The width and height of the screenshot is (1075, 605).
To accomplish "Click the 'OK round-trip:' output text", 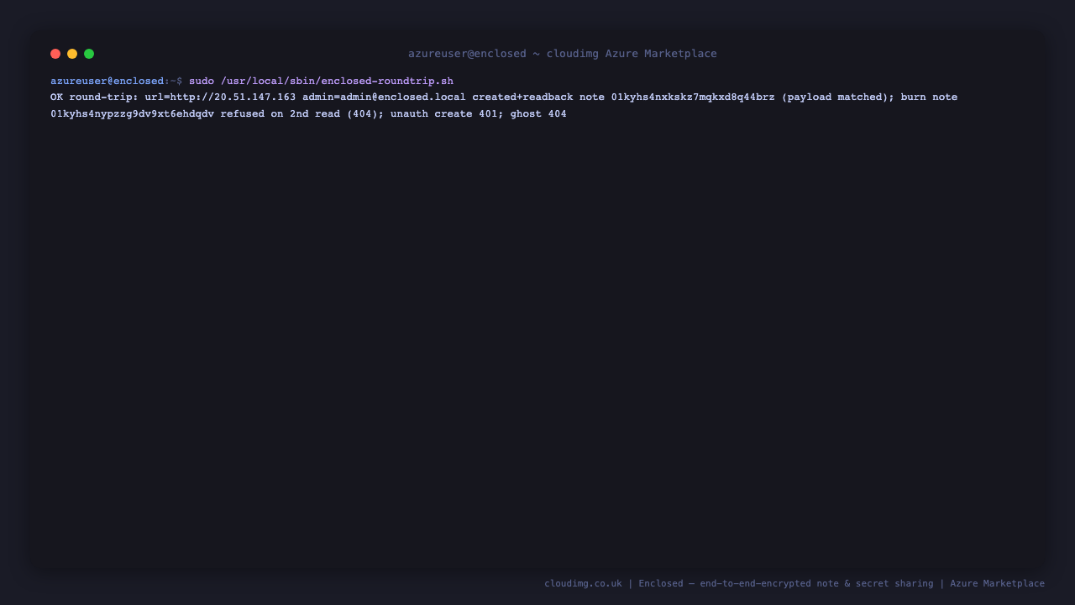I will (94, 97).
